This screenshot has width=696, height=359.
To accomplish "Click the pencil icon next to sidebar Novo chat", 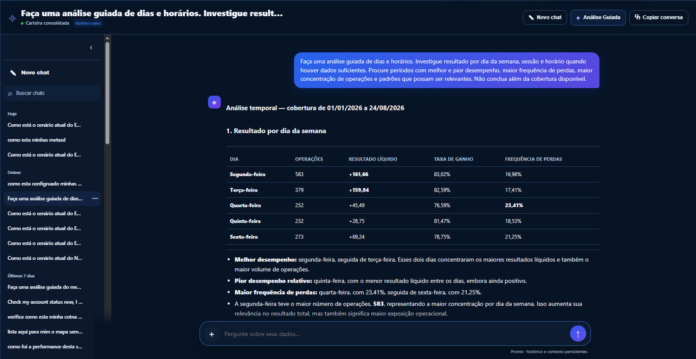I will tap(13, 73).
